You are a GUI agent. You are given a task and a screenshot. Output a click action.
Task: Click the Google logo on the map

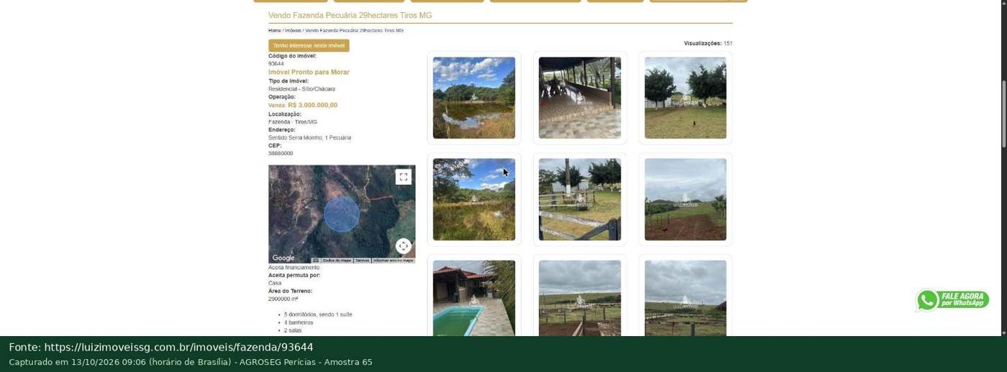tap(283, 258)
